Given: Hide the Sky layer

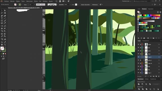Looking at the screenshot, I should point(138,70).
